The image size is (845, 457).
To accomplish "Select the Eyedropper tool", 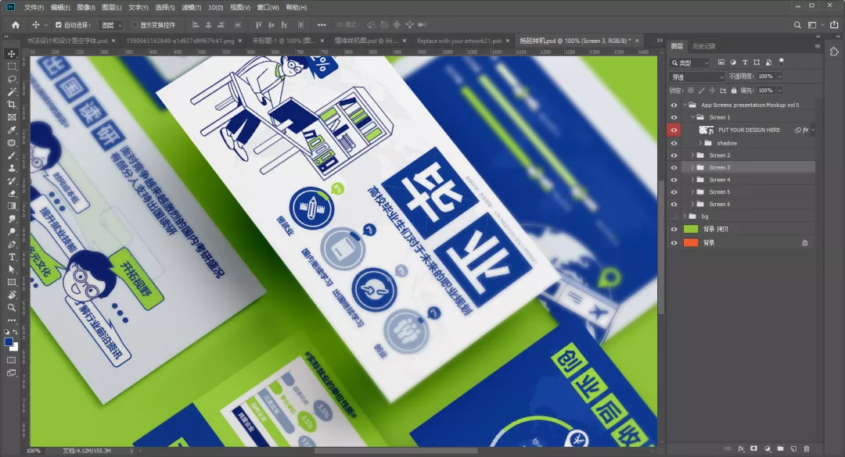I will pyautogui.click(x=11, y=130).
